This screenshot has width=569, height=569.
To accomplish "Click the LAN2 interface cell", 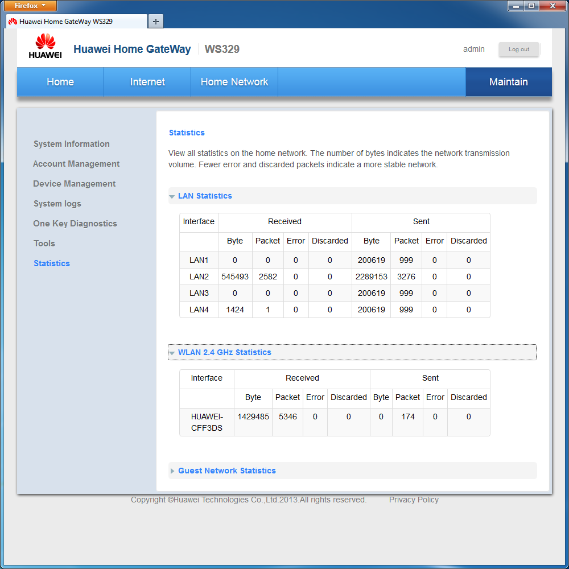I will click(199, 277).
